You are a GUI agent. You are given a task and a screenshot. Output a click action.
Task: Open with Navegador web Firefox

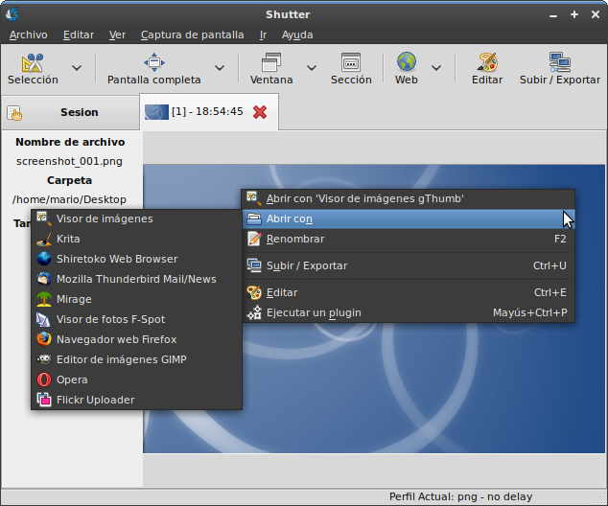pos(116,339)
